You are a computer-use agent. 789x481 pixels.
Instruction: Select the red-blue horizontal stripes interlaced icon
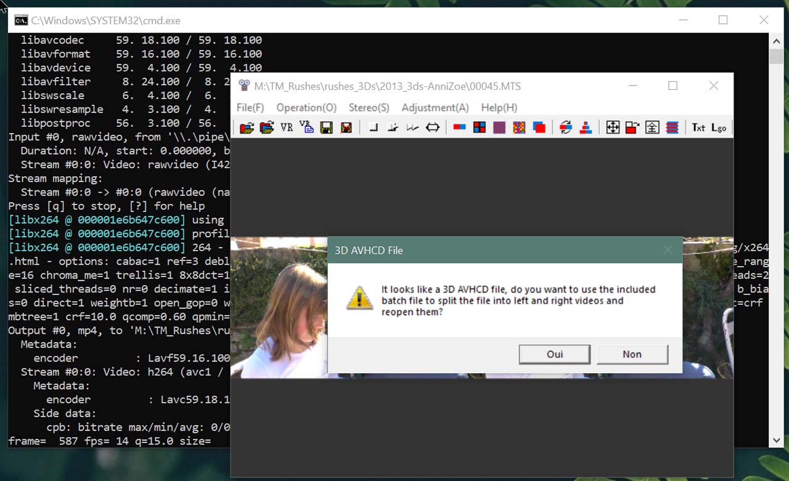(672, 127)
